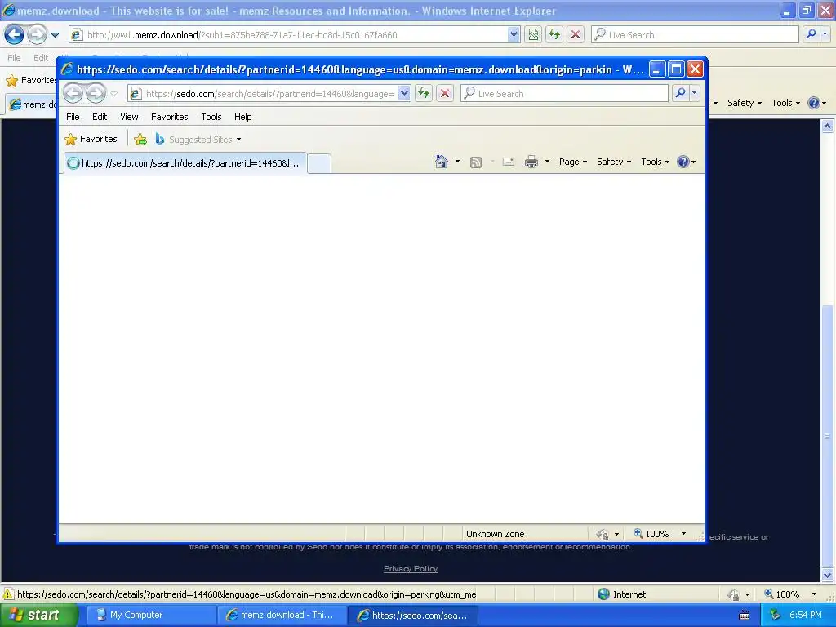Click the system tray network icon
The width and height of the screenshot is (836, 627).
tap(775, 615)
